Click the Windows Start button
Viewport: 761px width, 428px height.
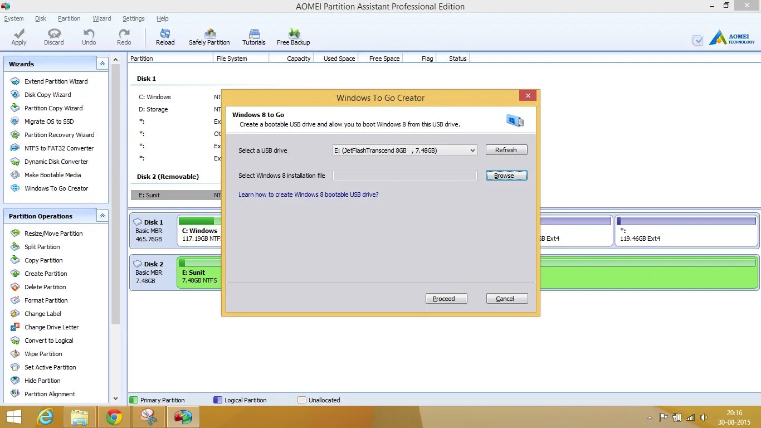click(14, 417)
